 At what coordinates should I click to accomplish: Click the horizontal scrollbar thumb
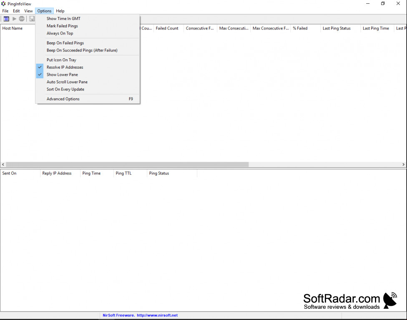127,164
